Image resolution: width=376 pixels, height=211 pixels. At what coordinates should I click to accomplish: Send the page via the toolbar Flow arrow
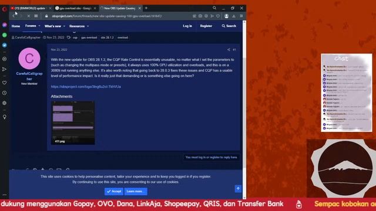tap(212, 16)
